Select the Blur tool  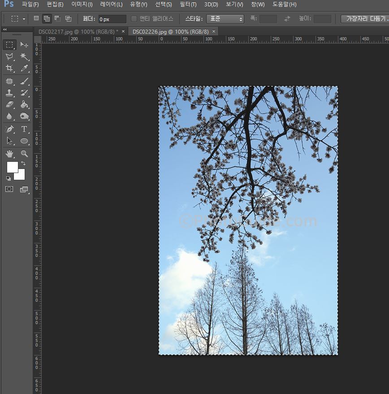[x=9, y=116]
